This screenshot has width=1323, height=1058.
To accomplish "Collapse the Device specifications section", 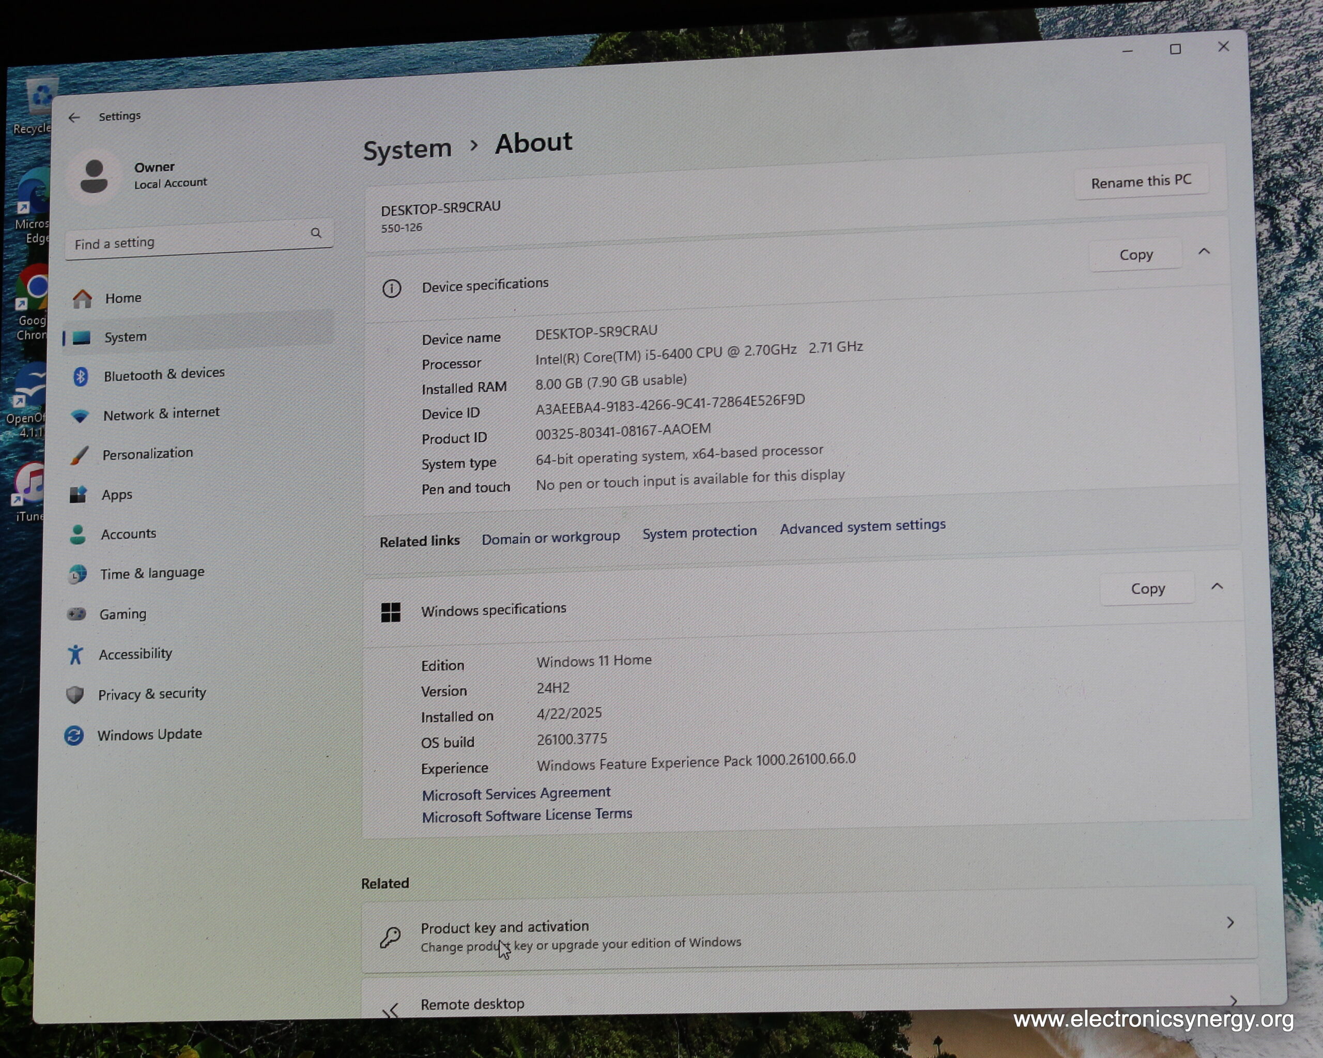I will click(1204, 252).
